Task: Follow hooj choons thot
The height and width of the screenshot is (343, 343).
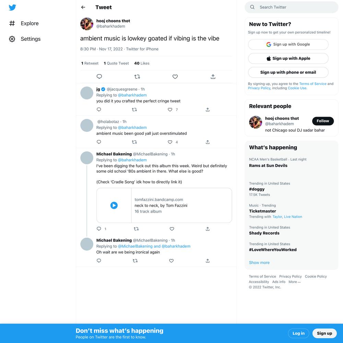Action: [x=323, y=121]
